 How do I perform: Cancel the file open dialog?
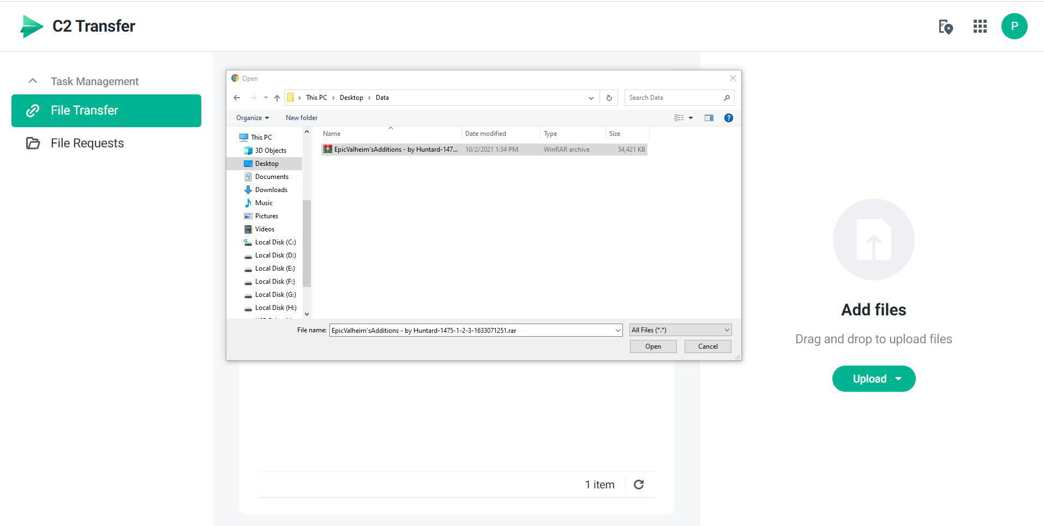tap(707, 346)
